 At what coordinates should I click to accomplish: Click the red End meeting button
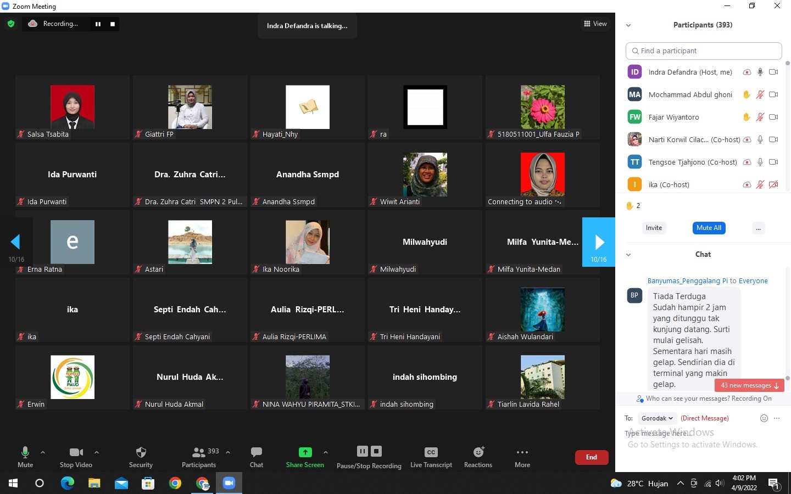point(591,457)
